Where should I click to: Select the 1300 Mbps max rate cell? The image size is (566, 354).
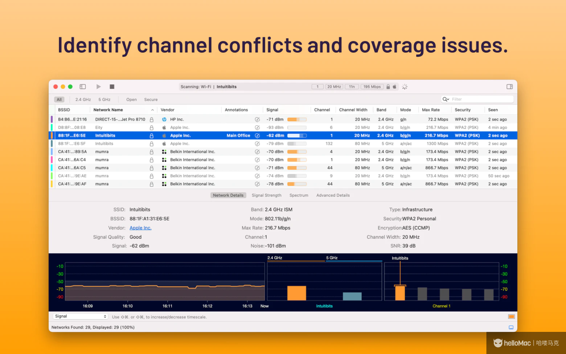click(437, 143)
